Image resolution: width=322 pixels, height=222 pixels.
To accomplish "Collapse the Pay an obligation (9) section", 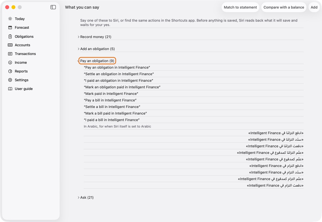I will (x=78, y=61).
